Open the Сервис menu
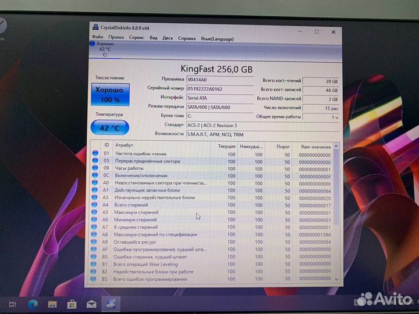 (x=136, y=38)
